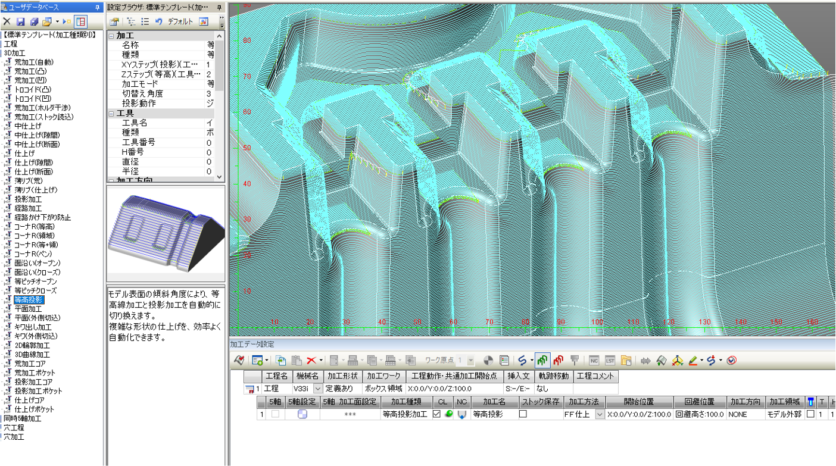
Task: Click the green CL status icon
Action: (448, 414)
